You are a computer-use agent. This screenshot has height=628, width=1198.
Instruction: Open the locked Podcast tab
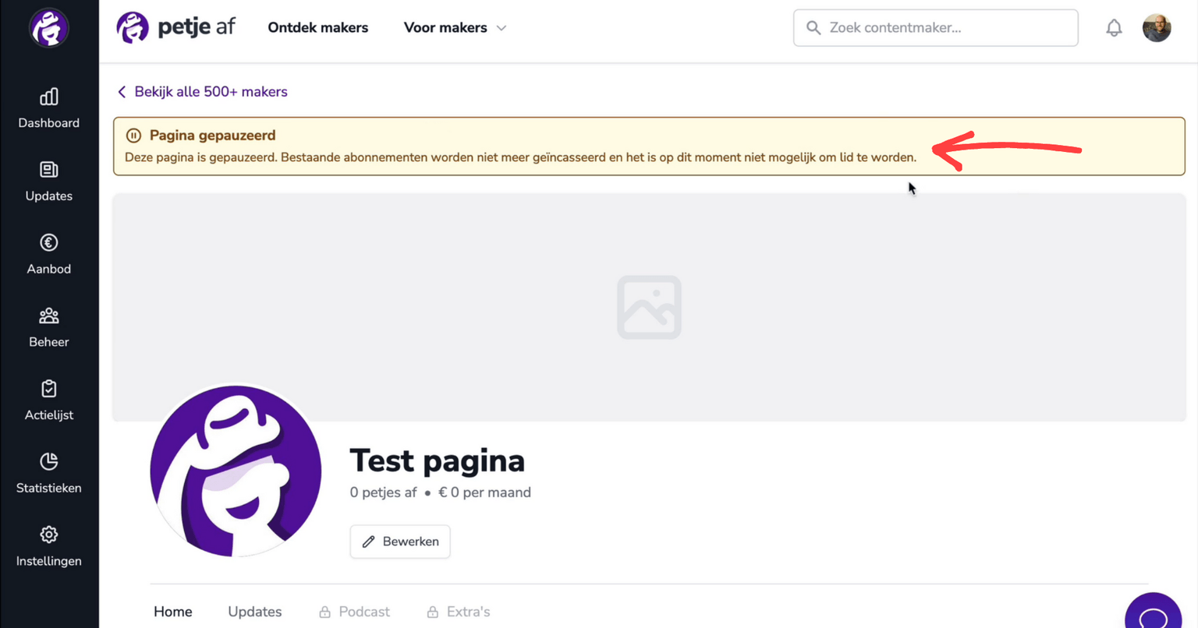(355, 612)
